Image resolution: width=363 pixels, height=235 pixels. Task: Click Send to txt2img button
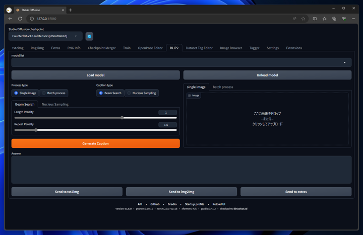[x=67, y=192]
